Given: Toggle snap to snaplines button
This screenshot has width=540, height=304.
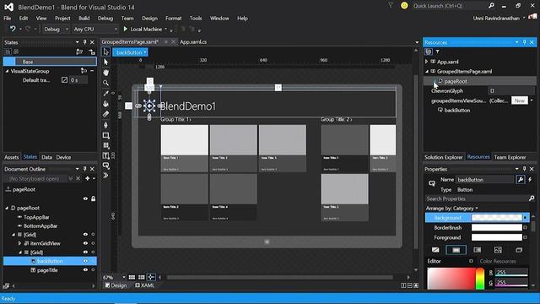Looking at the screenshot, I should pos(151,277).
